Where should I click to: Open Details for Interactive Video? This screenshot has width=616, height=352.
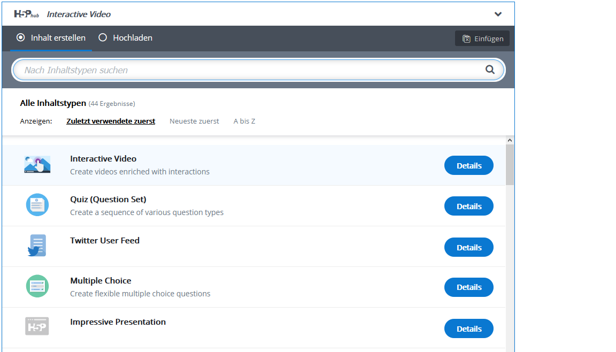tap(468, 165)
